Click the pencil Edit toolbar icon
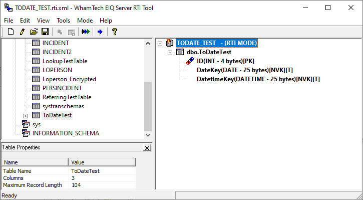 click(x=22, y=32)
